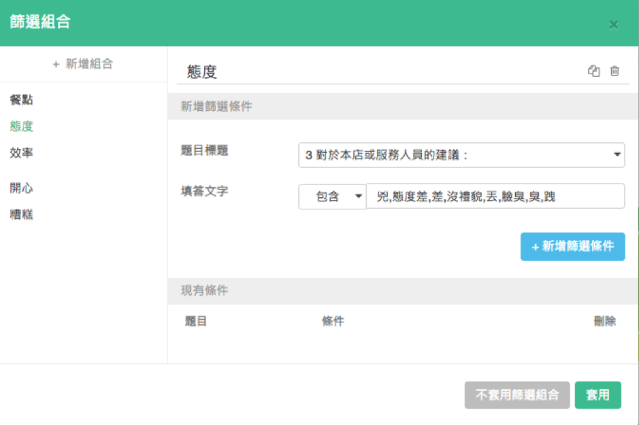Select the 態度 combination in sidebar
639x425 pixels.
[x=22, y=126]
